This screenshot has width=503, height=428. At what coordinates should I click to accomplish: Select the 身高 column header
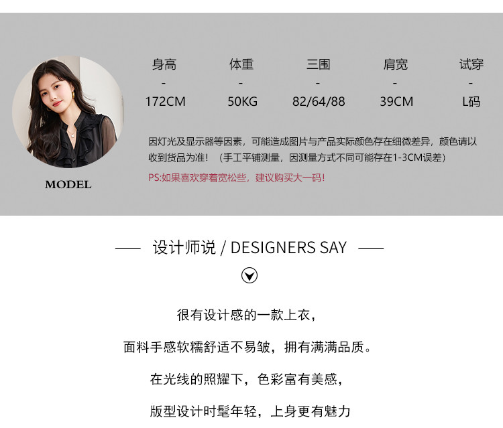[x=164, y=64]
